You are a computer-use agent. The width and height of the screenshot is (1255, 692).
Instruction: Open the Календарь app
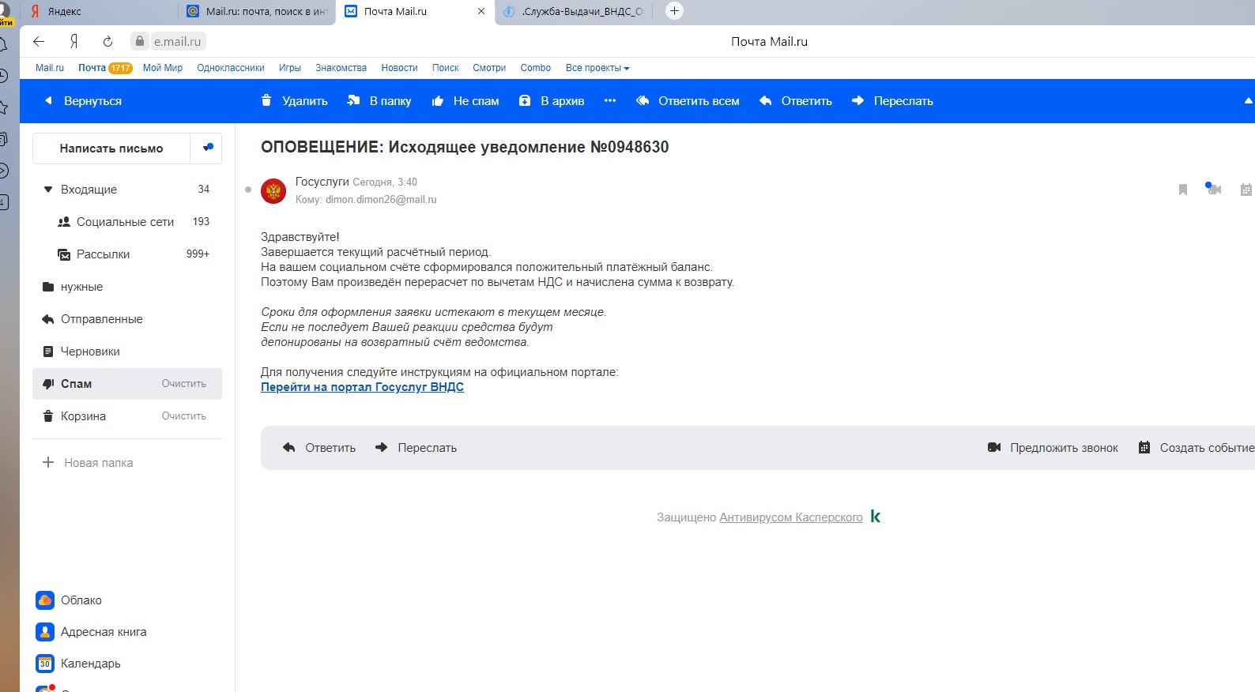[x=79, y=664]
